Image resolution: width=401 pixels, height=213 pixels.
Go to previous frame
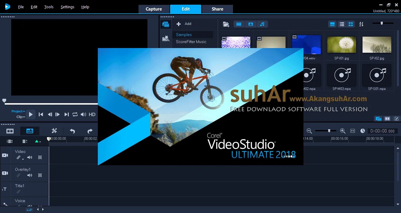(50, 115)
